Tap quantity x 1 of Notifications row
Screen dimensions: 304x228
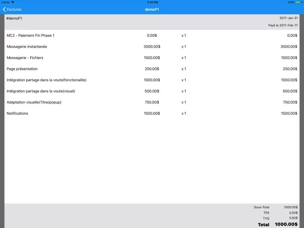click(184, 113)
